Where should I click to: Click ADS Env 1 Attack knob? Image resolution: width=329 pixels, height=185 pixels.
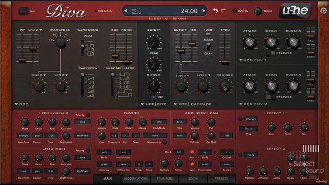click(249, 42)
